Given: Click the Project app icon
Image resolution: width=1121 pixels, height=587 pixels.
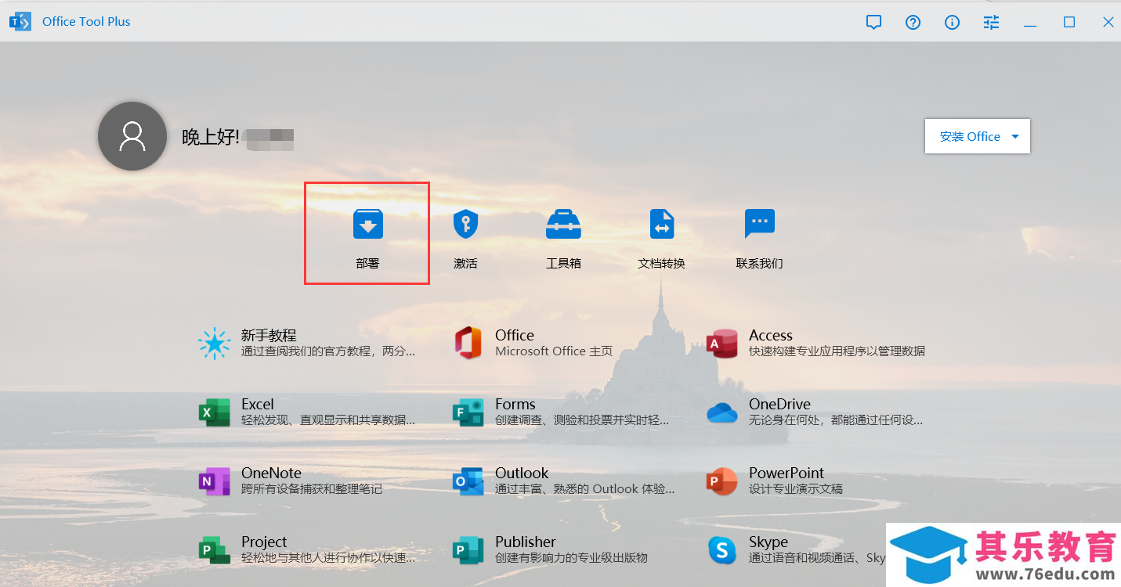Looking at the screenshot, I should [214, 549].
